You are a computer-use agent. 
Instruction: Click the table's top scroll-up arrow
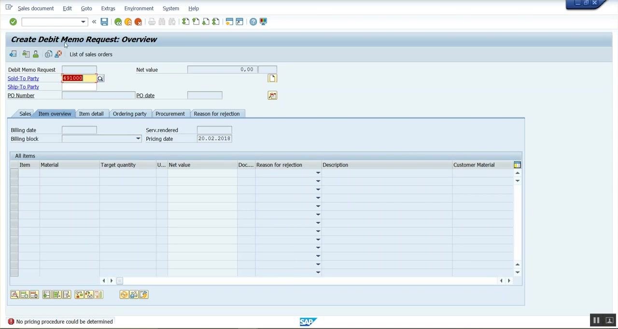[517, 173]
